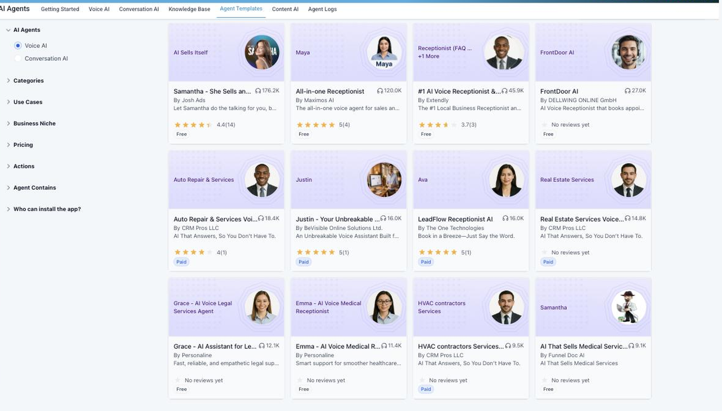Screen dimensions: 722x411
Task: Click the Maya avatar image
Action: [384, 52]
